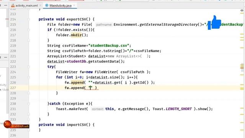
Task: Click the fold end marker at line 232
Action: pos(29,114)
